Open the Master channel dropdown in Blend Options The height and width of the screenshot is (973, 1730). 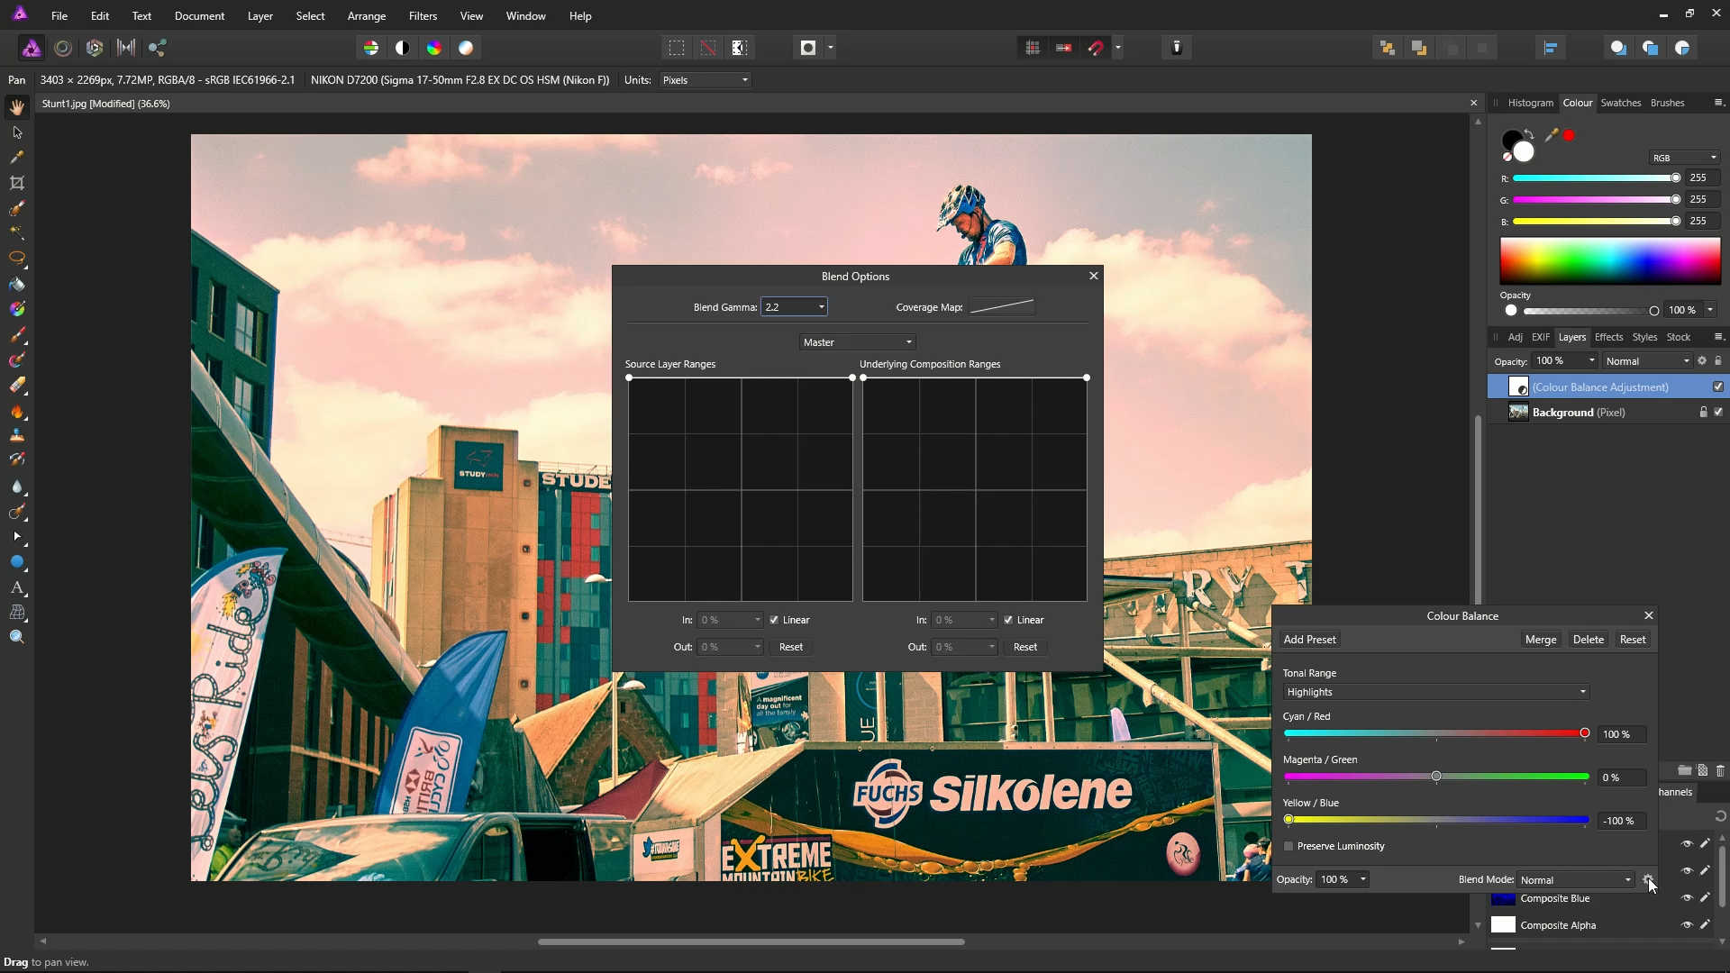pos(856,341)
